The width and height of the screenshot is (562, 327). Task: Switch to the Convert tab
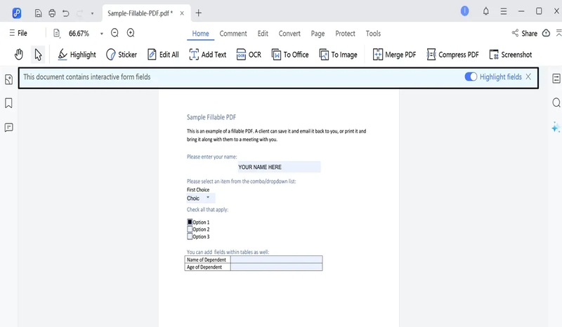[289, 33]
